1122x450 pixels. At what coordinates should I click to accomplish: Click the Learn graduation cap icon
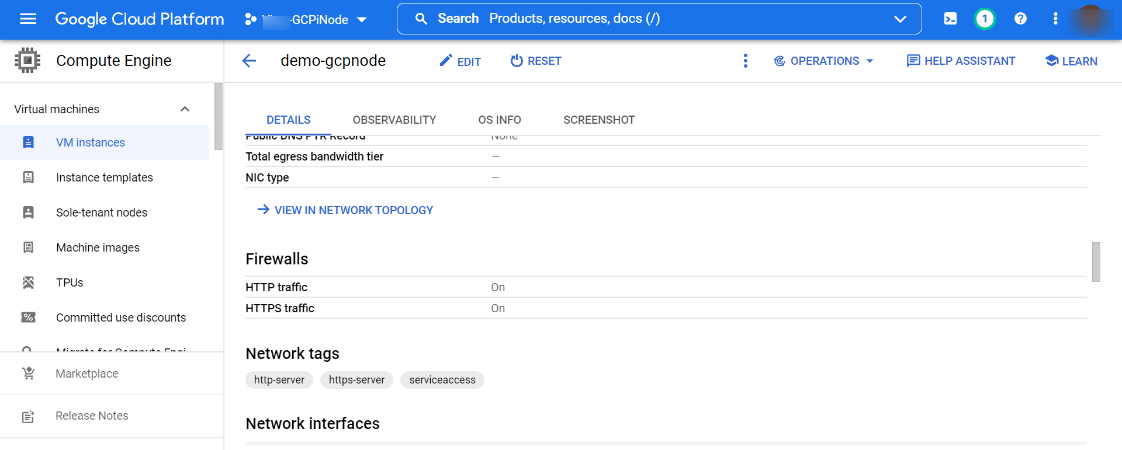pos(1051,60)
